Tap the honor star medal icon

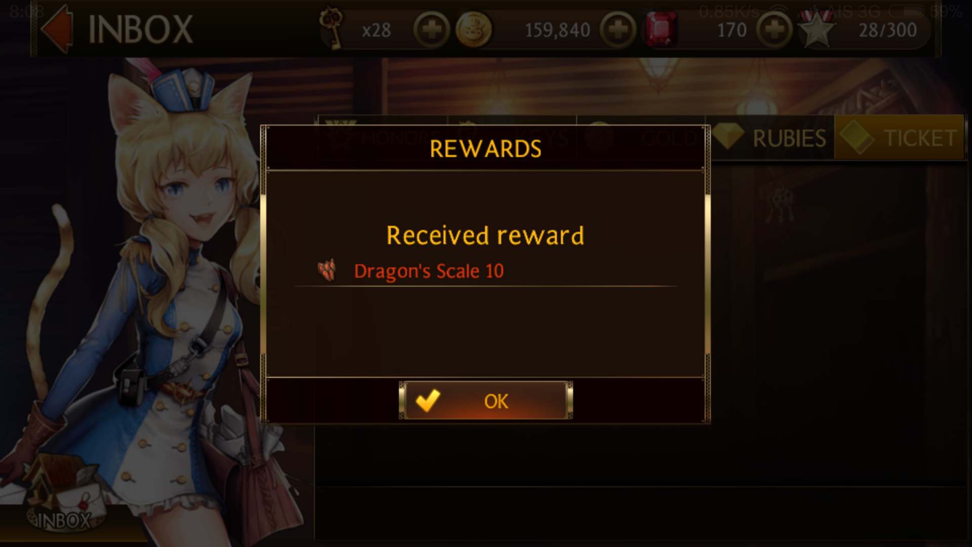click(817, 30)
